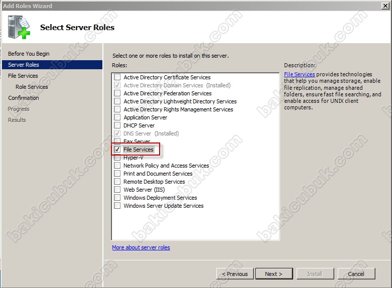The image size is (392, 288).
Task: Select Active Directory Certificate Services label
Action: [167, 77]
